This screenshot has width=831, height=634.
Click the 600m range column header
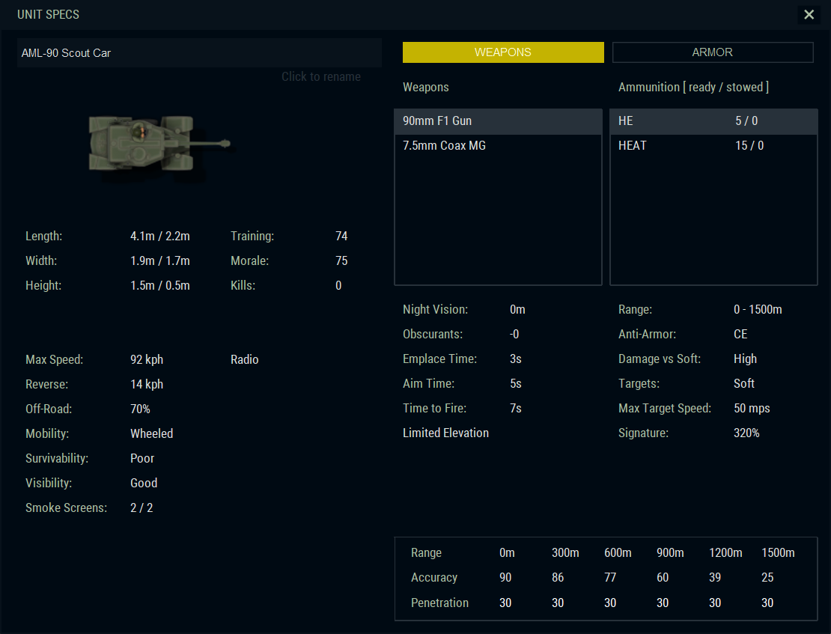[x=618, y=553]
